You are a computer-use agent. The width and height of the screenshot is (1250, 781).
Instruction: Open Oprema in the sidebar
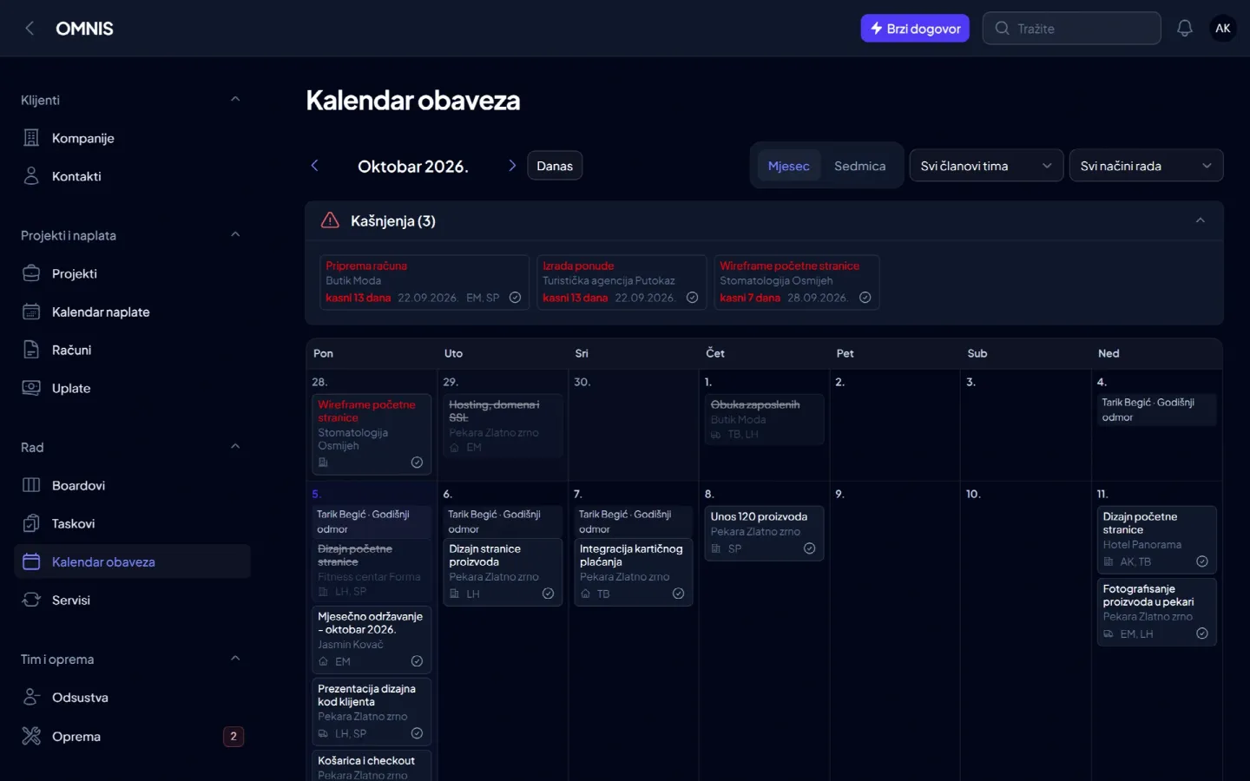132,737
